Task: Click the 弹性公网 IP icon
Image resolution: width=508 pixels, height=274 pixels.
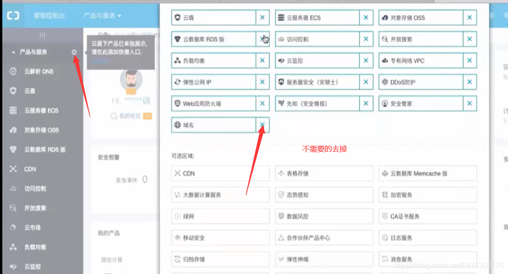Action: [177, 82]
